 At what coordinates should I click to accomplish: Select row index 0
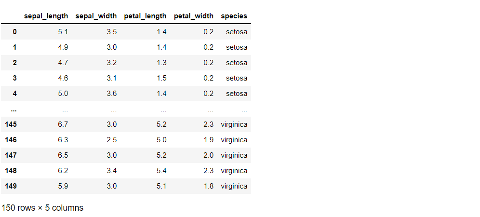[14, 32]
